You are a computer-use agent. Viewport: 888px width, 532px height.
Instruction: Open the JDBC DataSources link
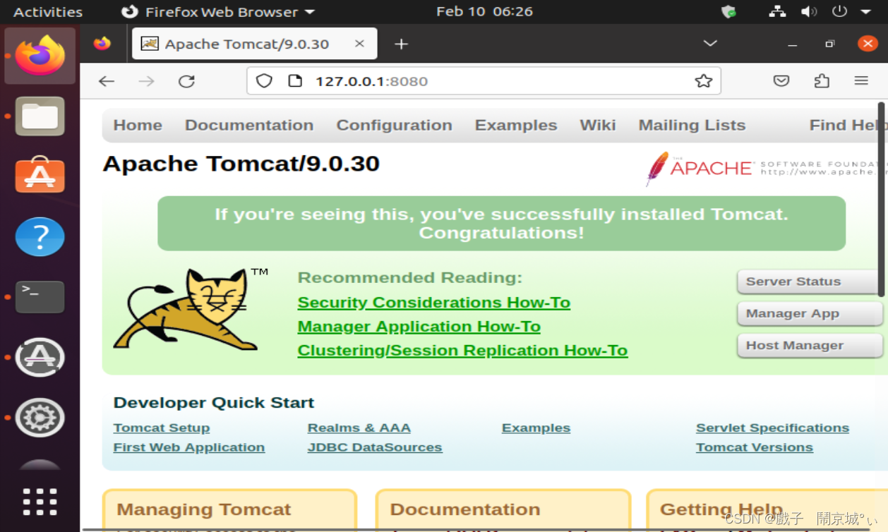tap(375, 447)
